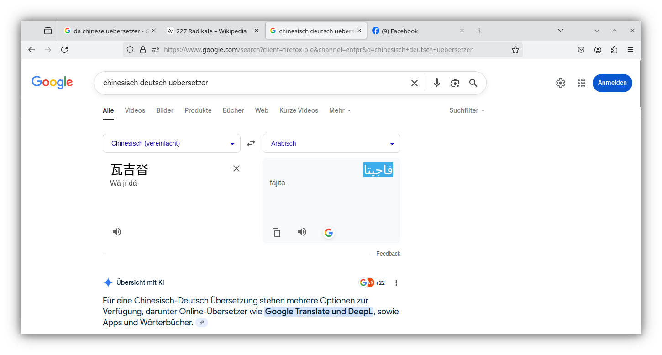Swap the translation languages
The image size is (662, 355).
(251, 143)
